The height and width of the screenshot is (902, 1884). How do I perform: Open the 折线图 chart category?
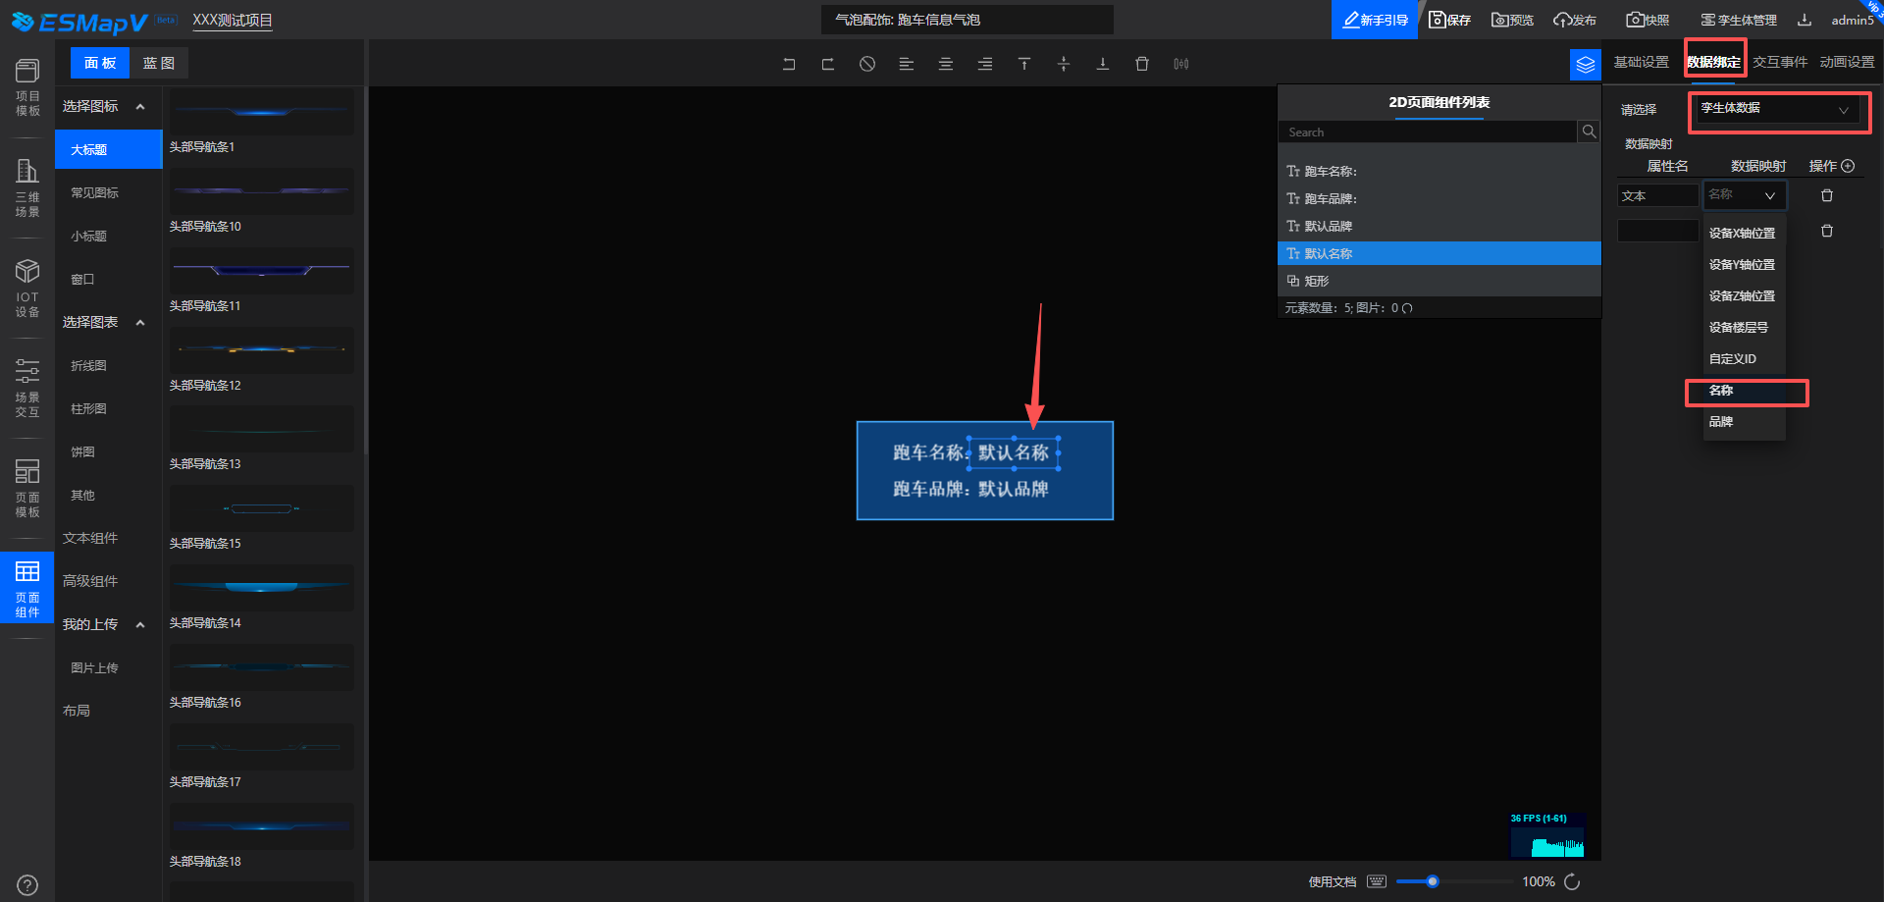coord(88,366)
